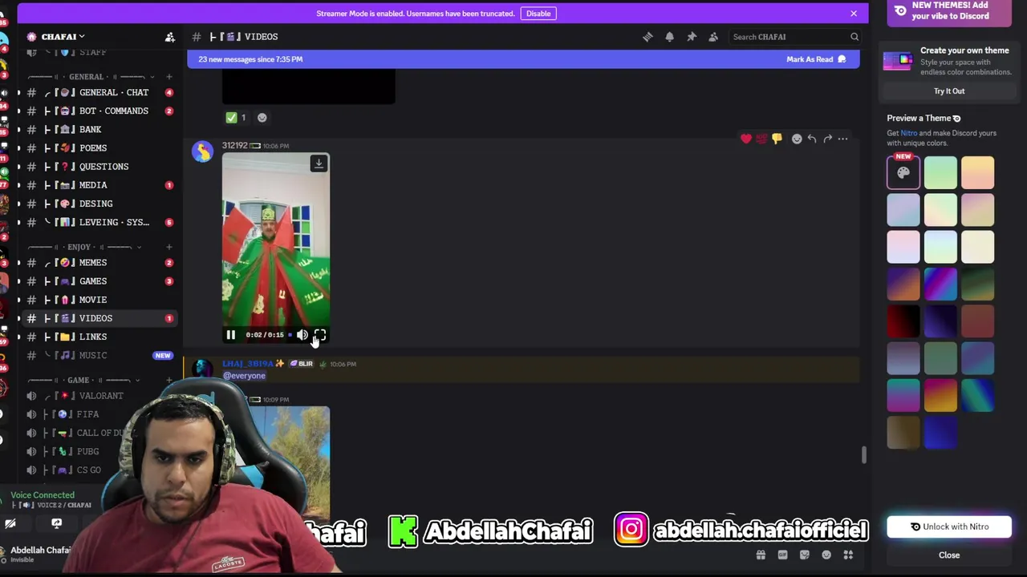This screenshot has height=577, width=1027.
Task: Collapse the ENJOY category
Action: coord(84,247)
